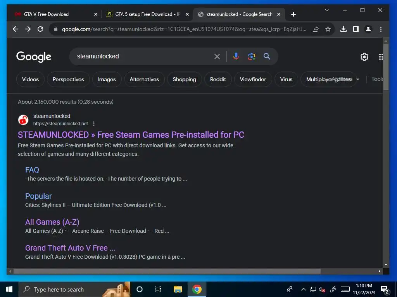The height and width of the screenshot is (297, 397).
Task: Start Google voice search with the microphone
Action: click(x=236, y=56)
